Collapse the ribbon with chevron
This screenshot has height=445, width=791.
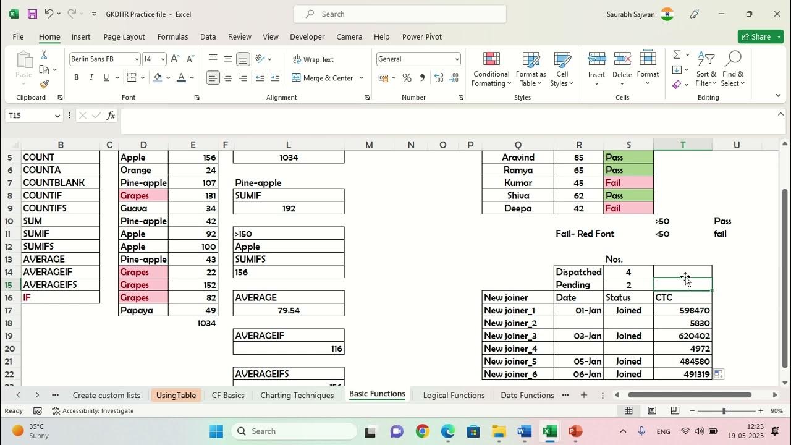tap(778, 96)
